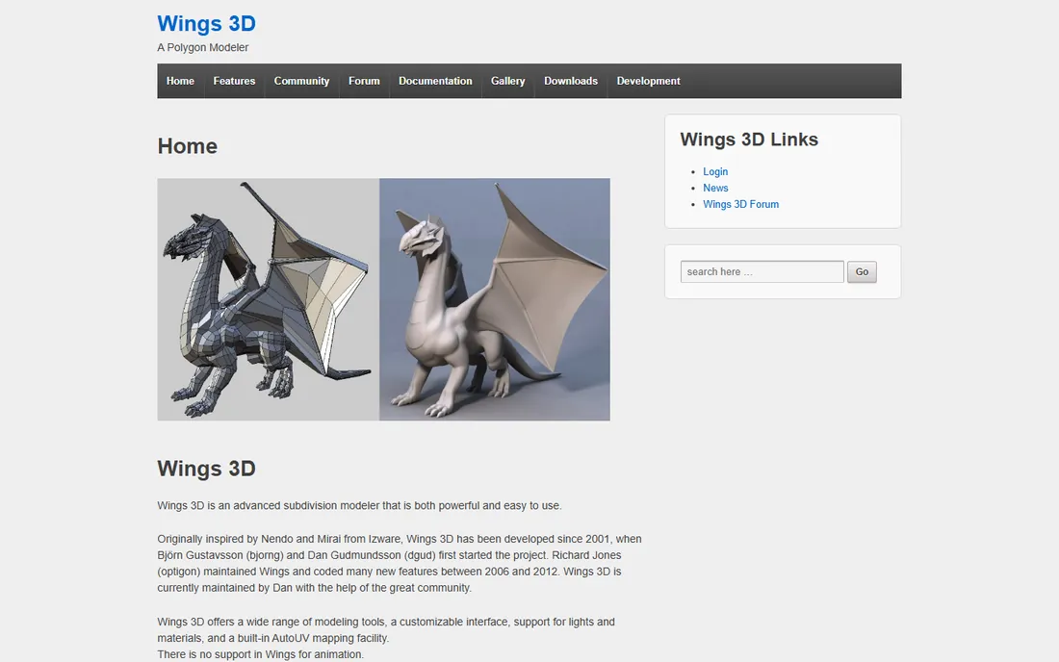
Task: Click the 'Wings 3D Links' sidebar heading
Action: coord(749,139)
